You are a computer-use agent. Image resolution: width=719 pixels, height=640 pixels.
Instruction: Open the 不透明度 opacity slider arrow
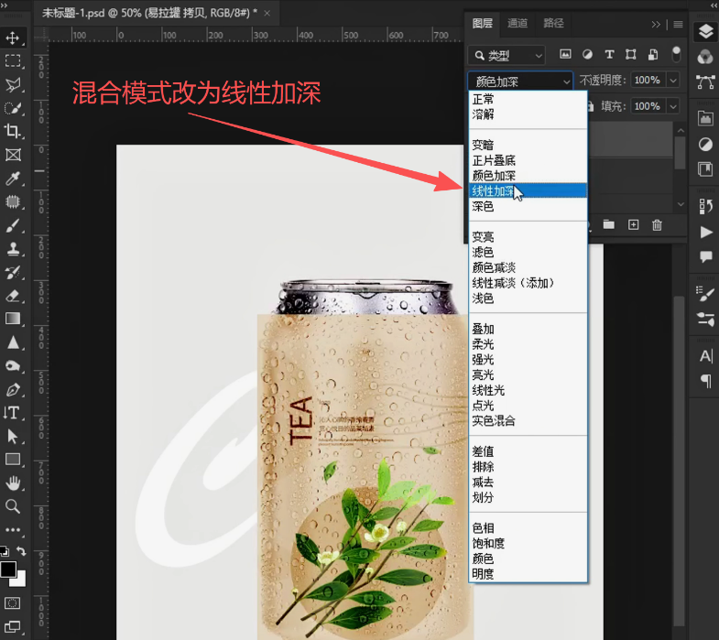point(673,81)
